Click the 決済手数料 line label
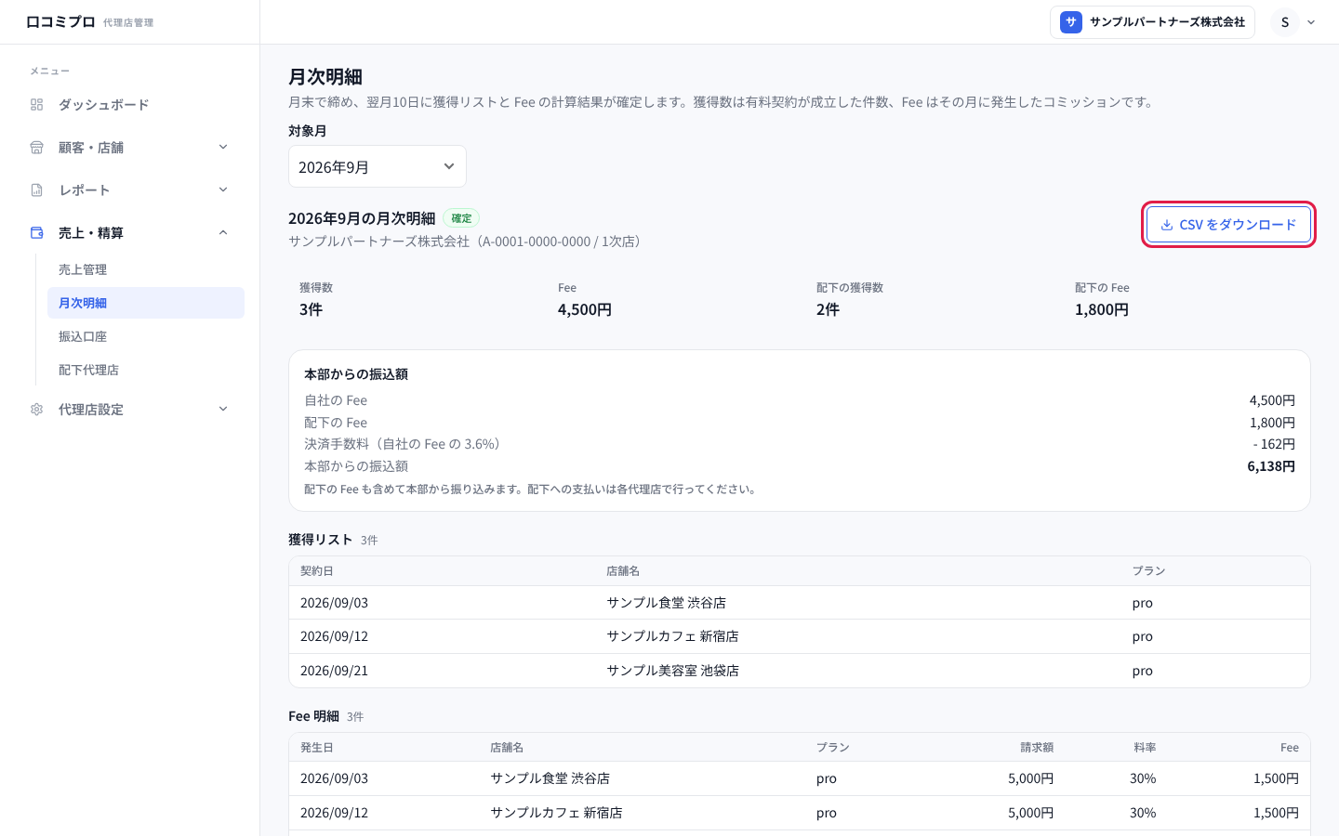 (x=405, y=444)
